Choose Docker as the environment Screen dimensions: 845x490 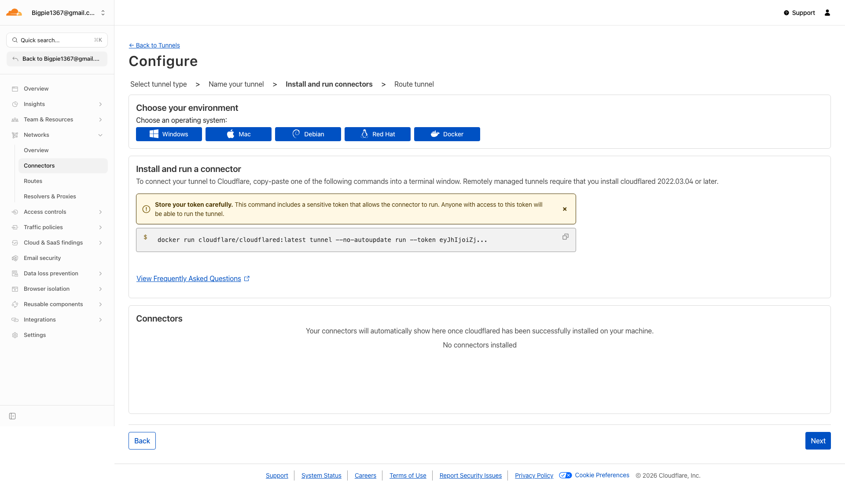click(447, 134)
